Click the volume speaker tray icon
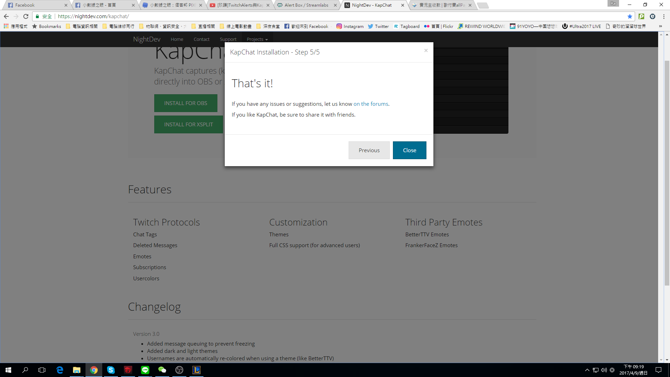The image size is (670, 377). coord(604,370)
